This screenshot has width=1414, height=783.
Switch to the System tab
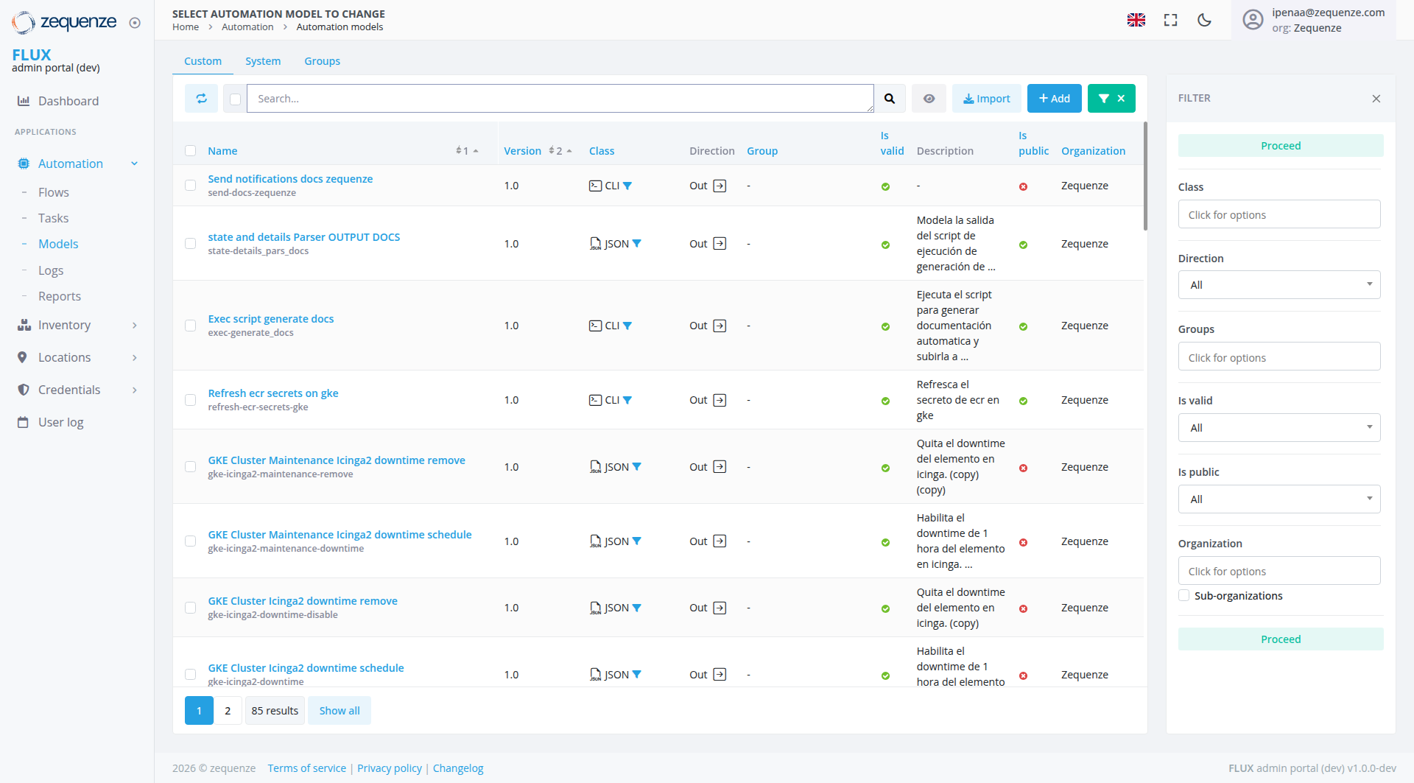pos(263,60)
